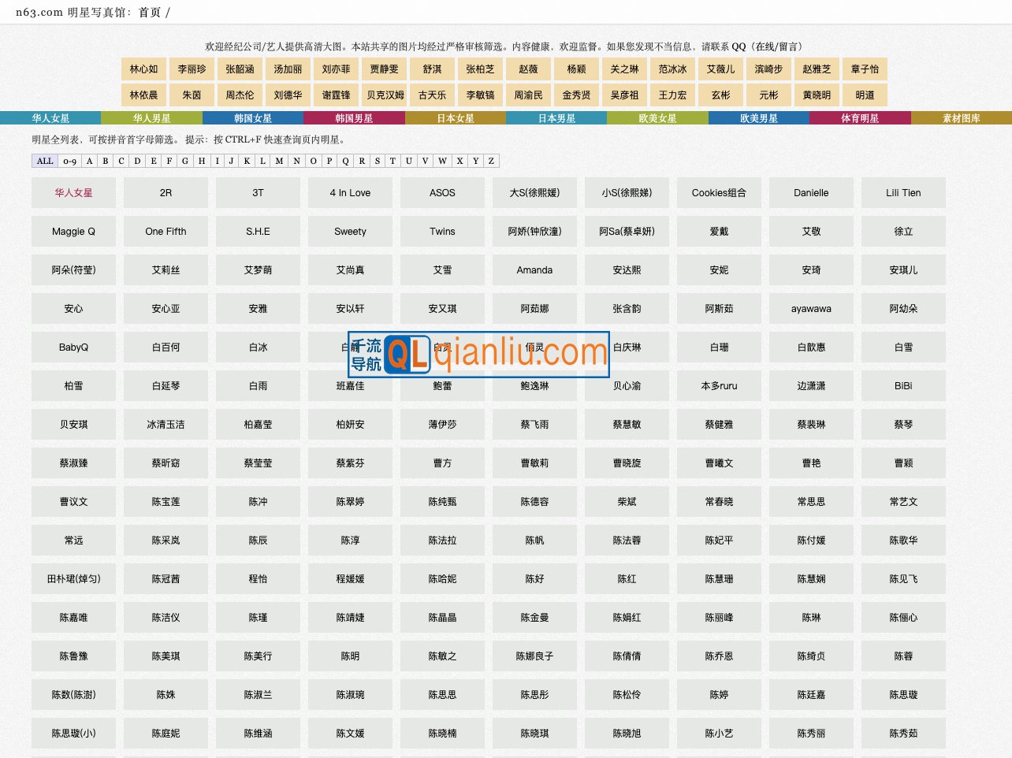1012x758 pixels.
Task: Filter stars by the 0-9 button
Action: (x=70, y=161)
